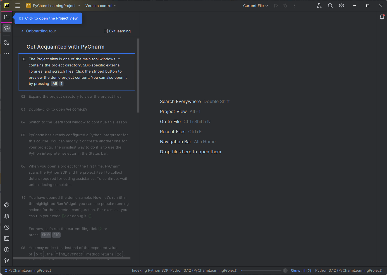Click the Project View Alt+1 hint
387x275 pixels.
coord(180,112)
